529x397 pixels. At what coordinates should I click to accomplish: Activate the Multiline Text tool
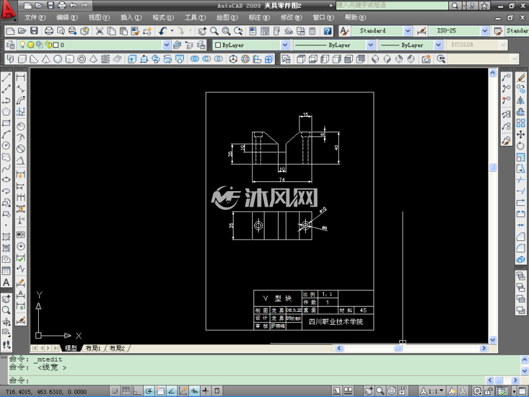pyautogui.click(x=6, y=283)
